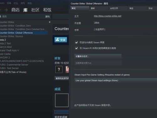Click the search magnifier icon
The width and height of the screenshot is (157, 118).
0,16
